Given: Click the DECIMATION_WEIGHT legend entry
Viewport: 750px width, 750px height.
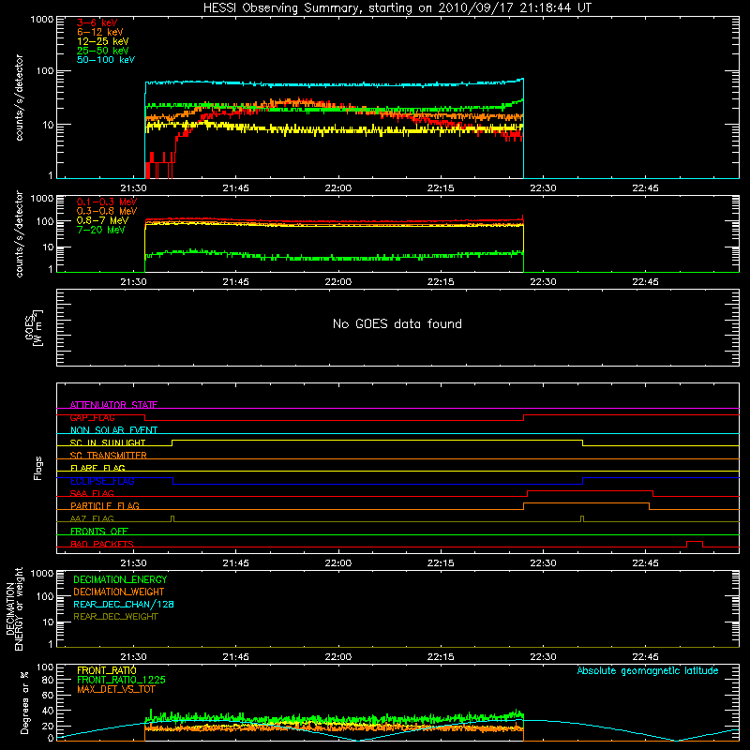Looking at the screenshot, I should [x=119, y=592].
